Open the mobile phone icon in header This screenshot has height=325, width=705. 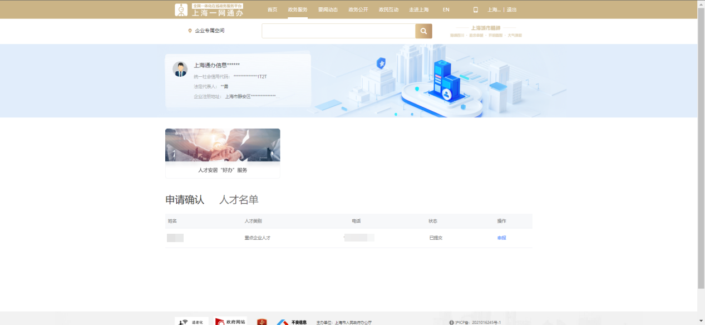(475, 9)
